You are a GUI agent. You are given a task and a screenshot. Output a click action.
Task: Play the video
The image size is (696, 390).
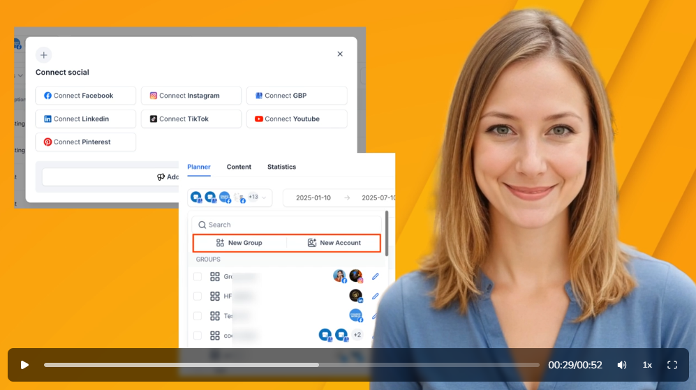coord(24,365)
